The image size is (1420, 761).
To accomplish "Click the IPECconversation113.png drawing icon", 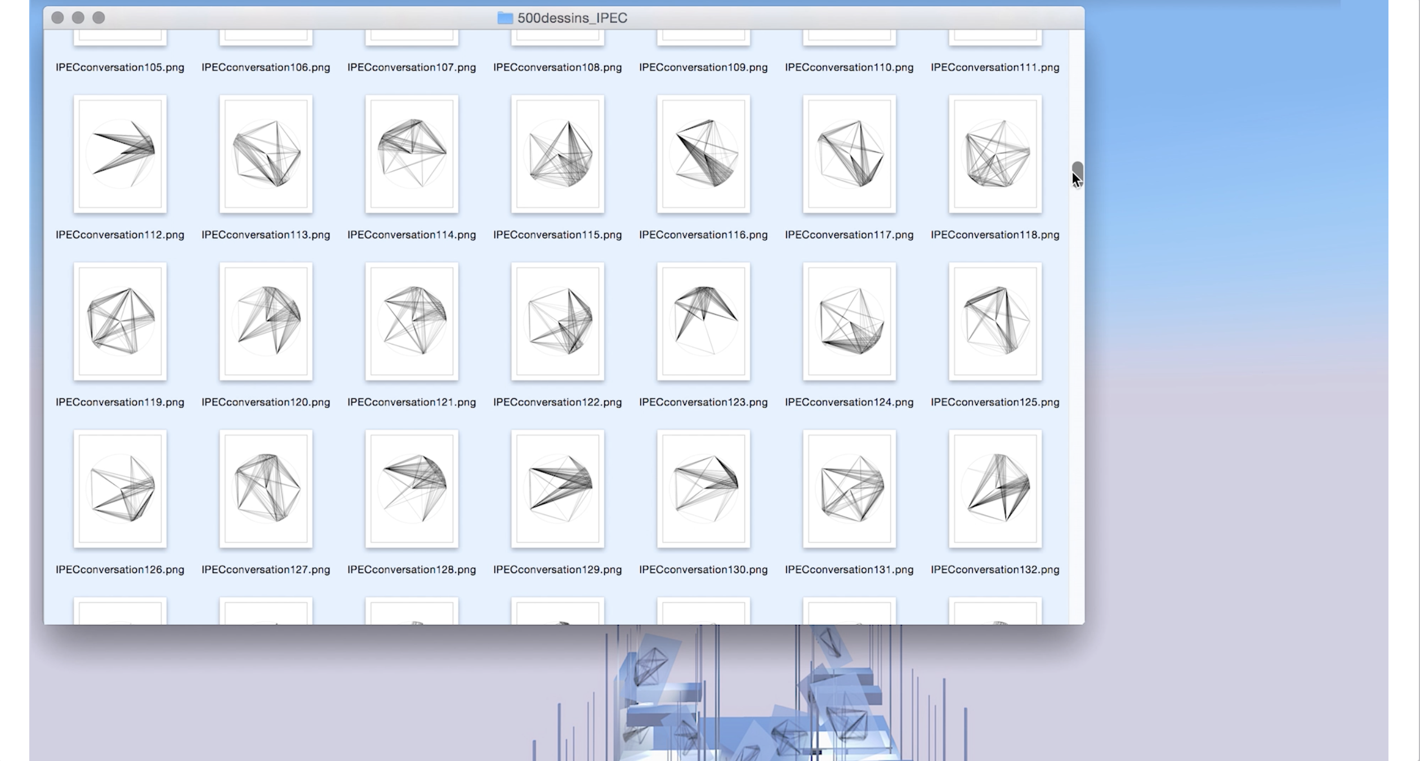I will click(266, 154).
